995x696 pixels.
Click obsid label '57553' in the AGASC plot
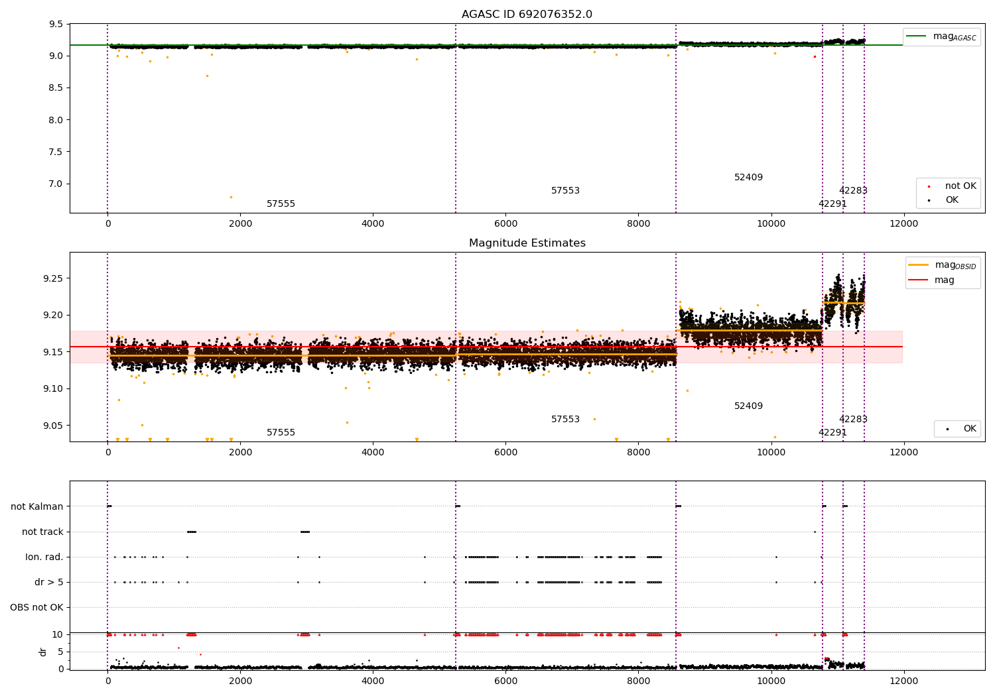[565, 191]
